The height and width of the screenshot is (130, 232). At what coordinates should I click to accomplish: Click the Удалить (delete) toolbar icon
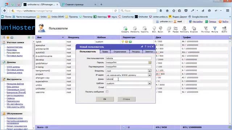145,29
